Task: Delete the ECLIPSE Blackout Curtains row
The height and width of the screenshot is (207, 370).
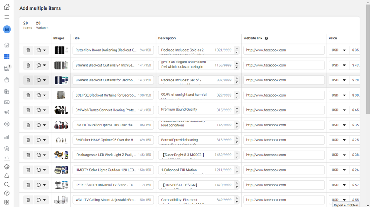Action: pos(28,95)
